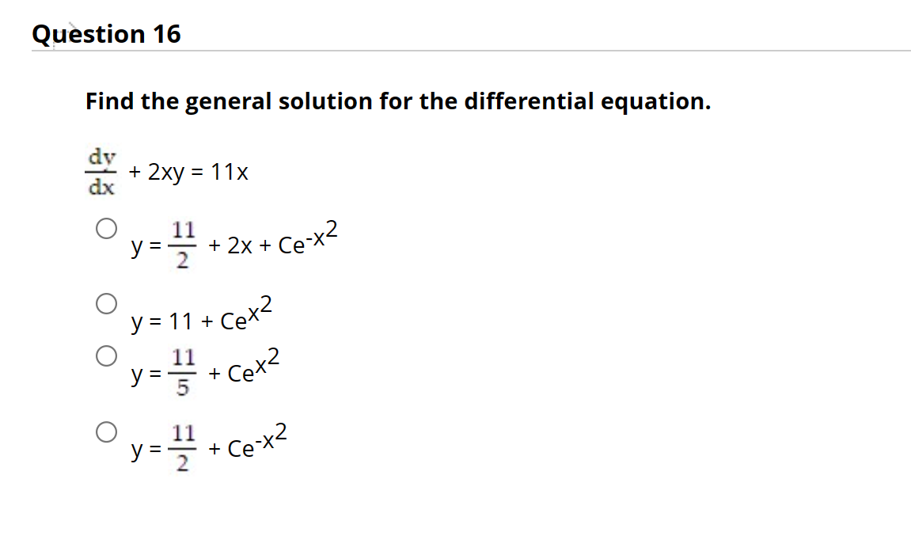Click the Question 16 heading
Viewport: 911px width, 555px height.
tap(106, 34)
